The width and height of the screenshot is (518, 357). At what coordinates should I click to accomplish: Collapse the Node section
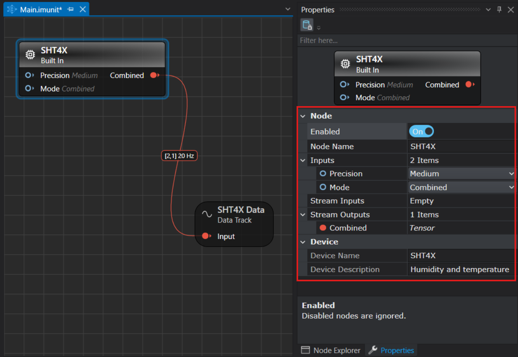[x=303, y=116]
